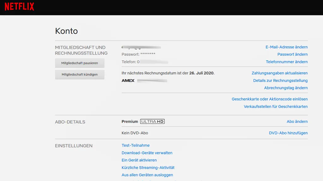Click the Ultra HD badge

point(152,122)
